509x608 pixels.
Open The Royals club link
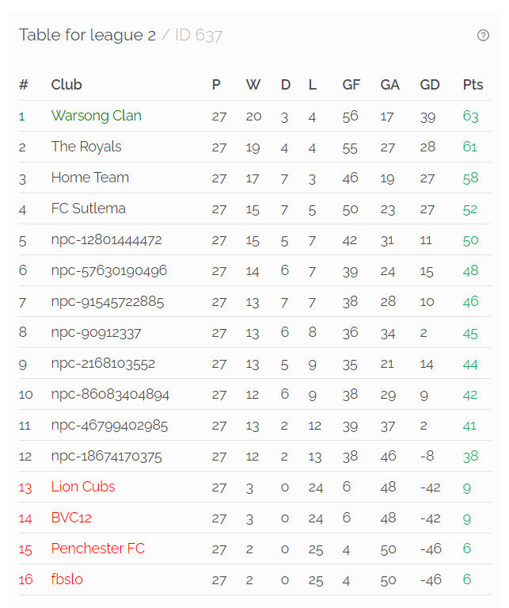coord(86,147)
